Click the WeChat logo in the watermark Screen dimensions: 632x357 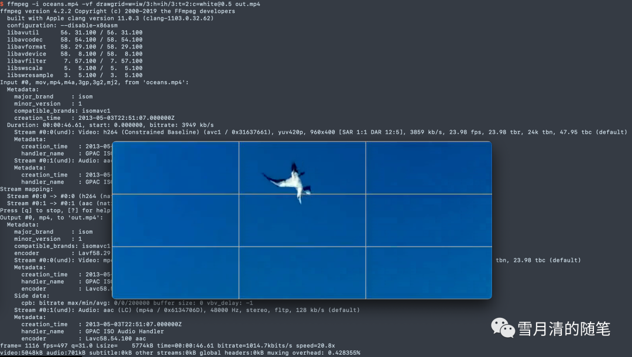(x=503, y=328)
